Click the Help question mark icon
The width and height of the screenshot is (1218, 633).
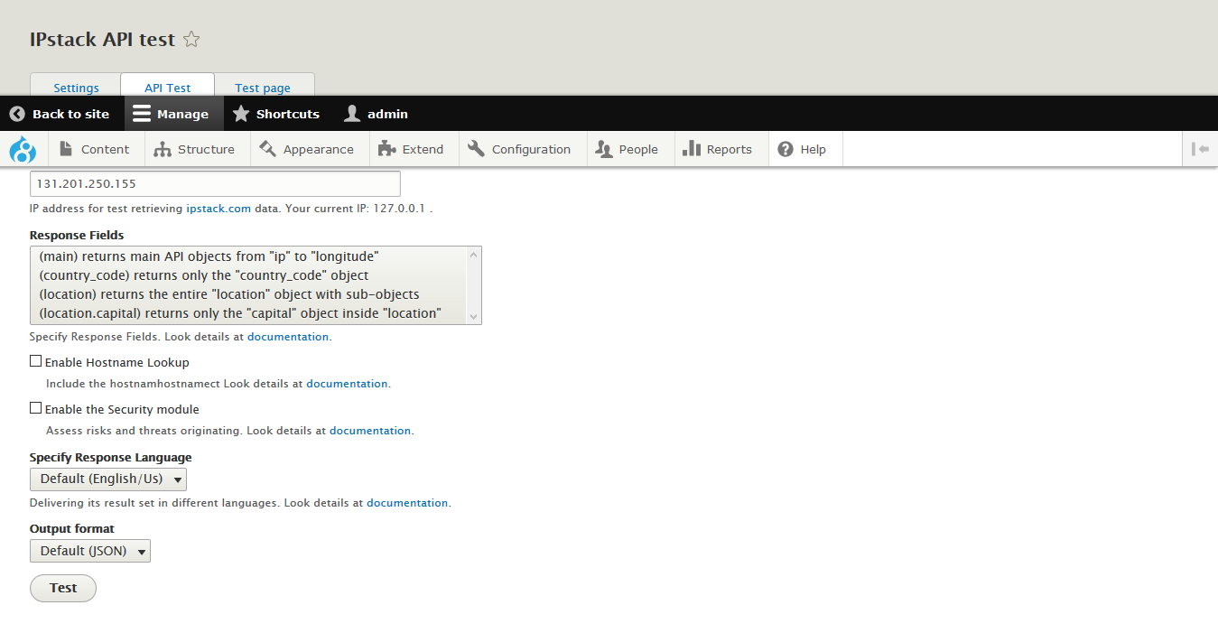[786, 149]
